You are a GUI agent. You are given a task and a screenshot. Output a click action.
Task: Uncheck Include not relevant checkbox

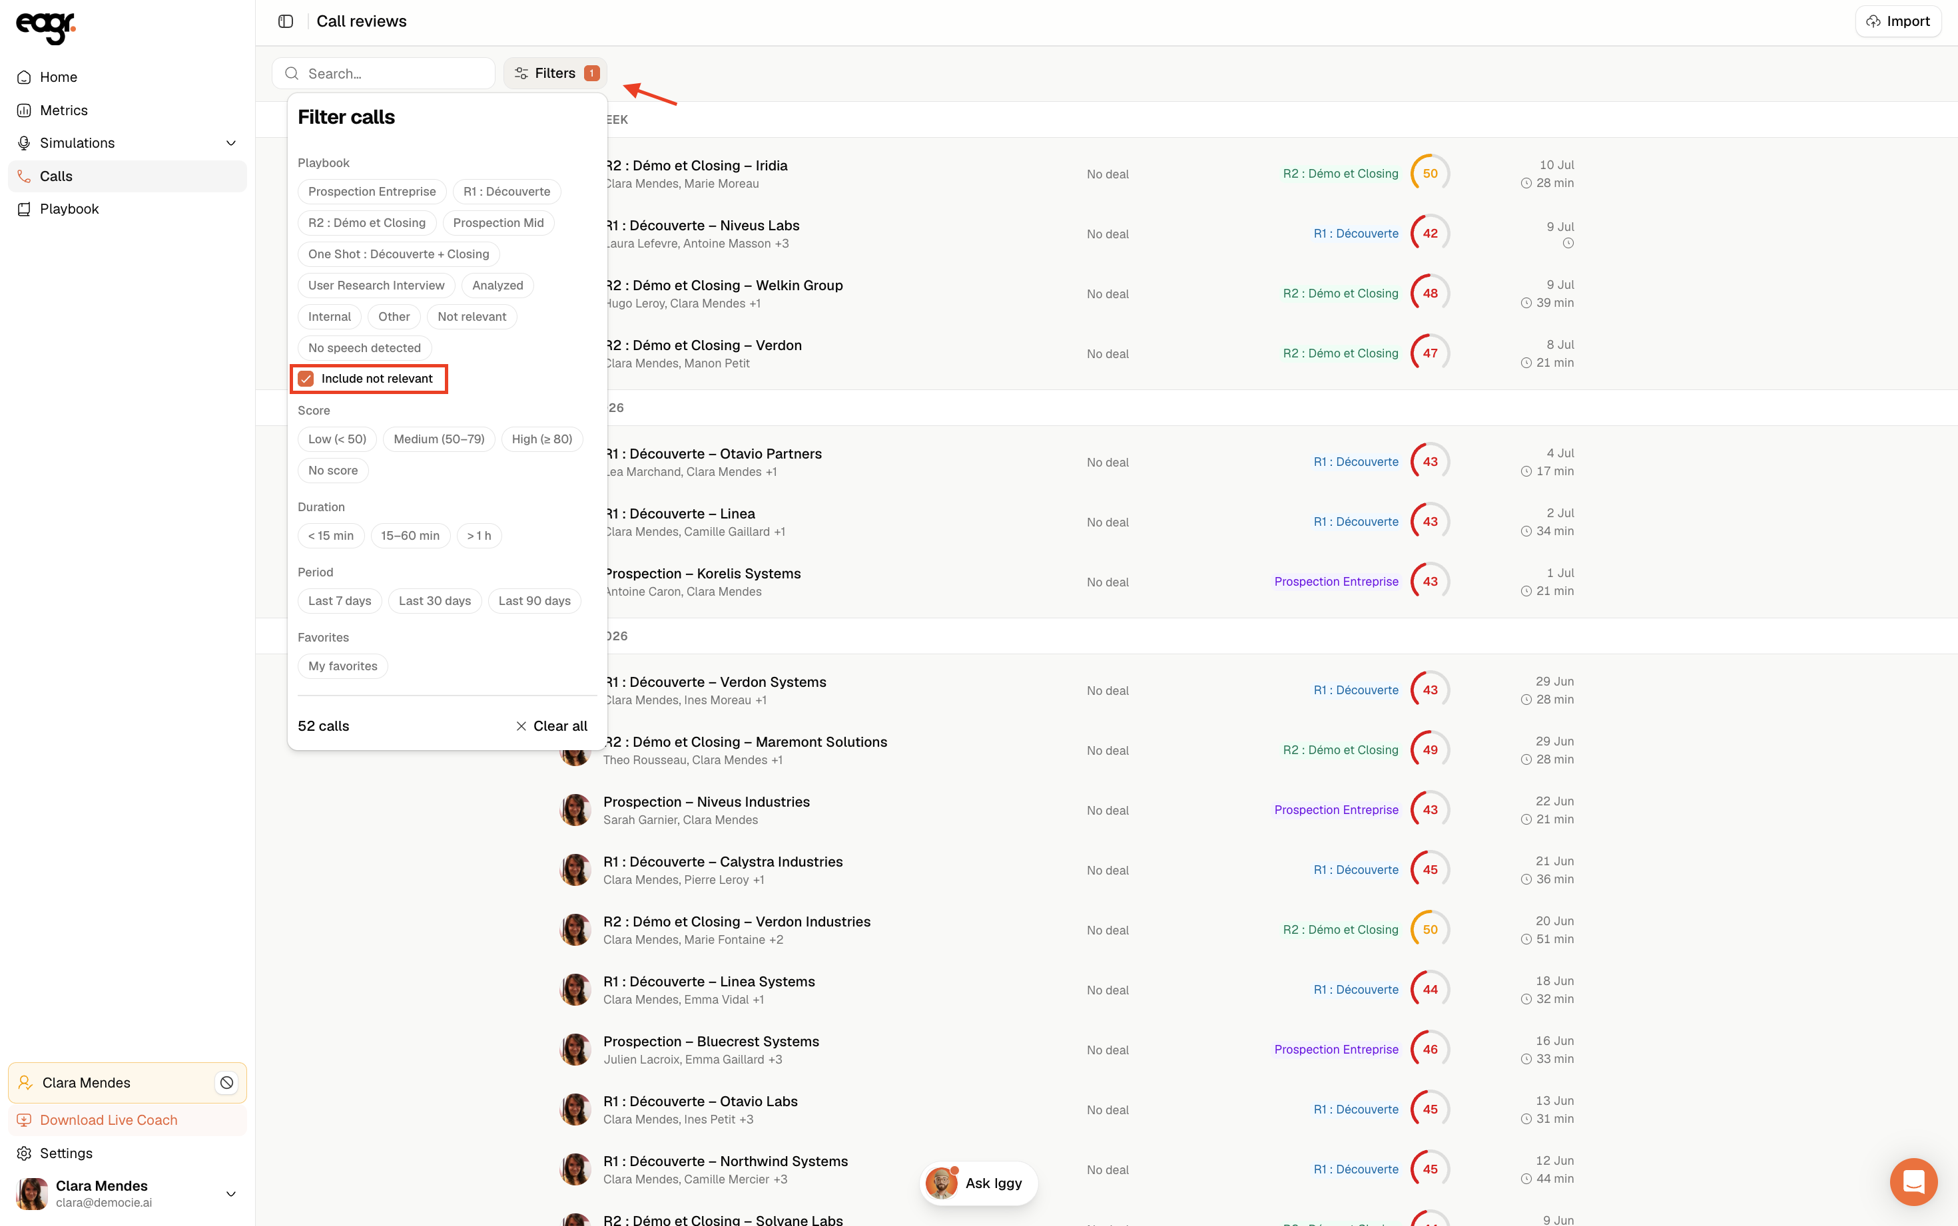[306, 379]
